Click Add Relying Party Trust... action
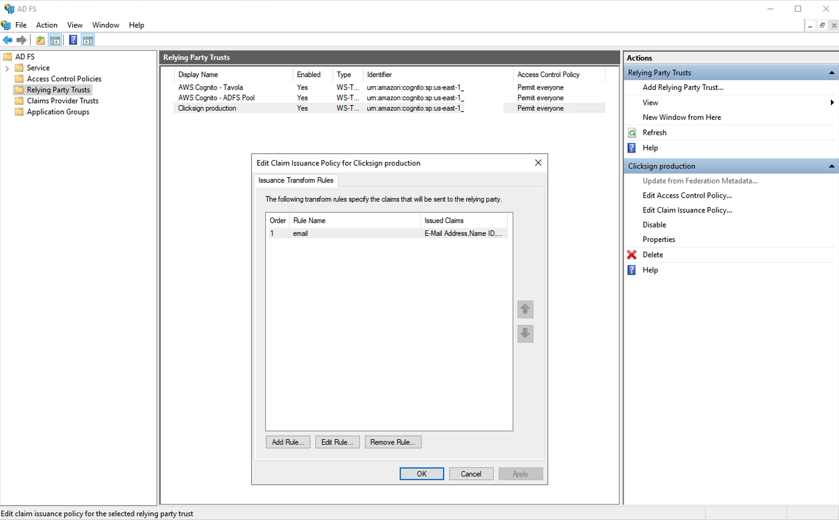The image size is (839, 520). (683, 87)
